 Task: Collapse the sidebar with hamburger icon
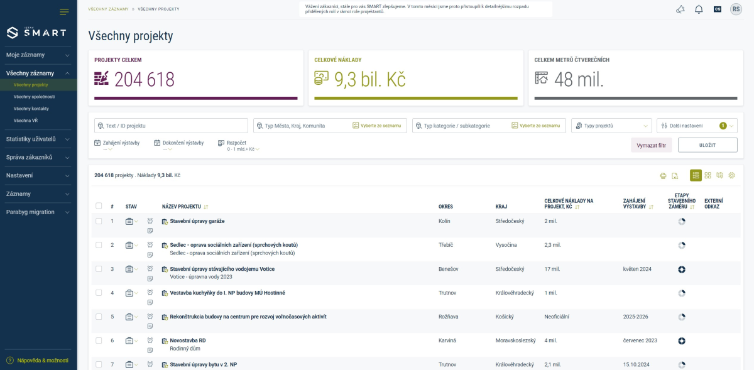point(64,12)
